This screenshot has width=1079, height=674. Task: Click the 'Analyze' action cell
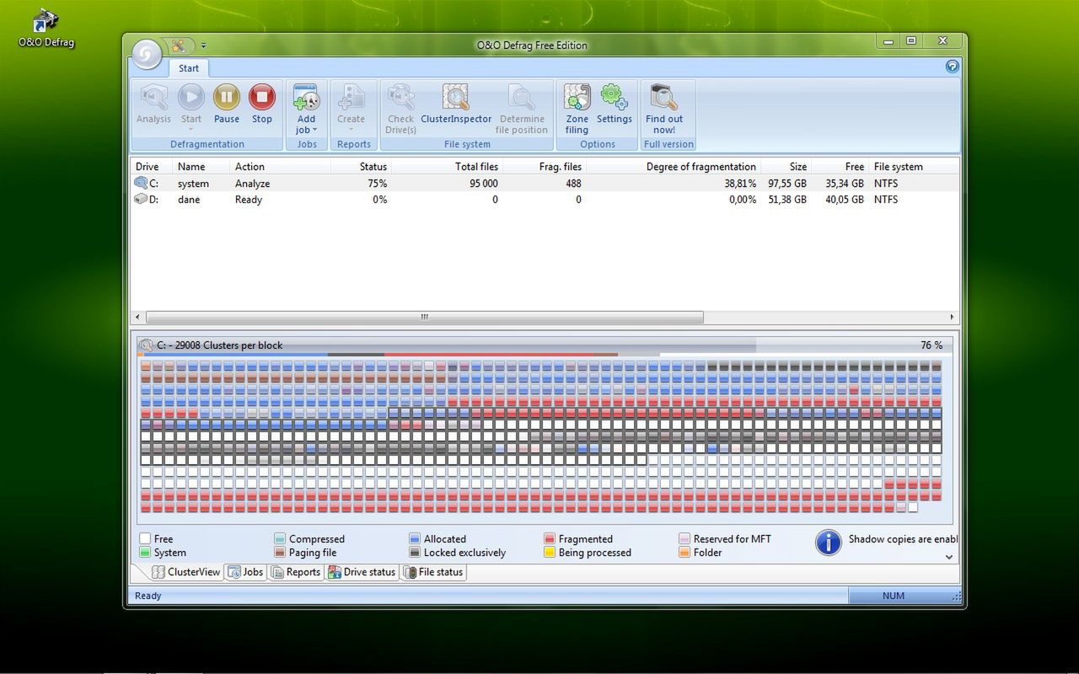(x=252, y=184)
